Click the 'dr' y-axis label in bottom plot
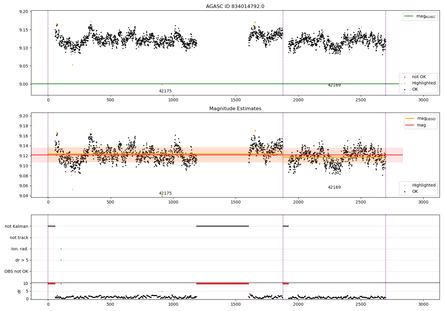Viewport: 444px width, 311px height. (x=19, y=291)
